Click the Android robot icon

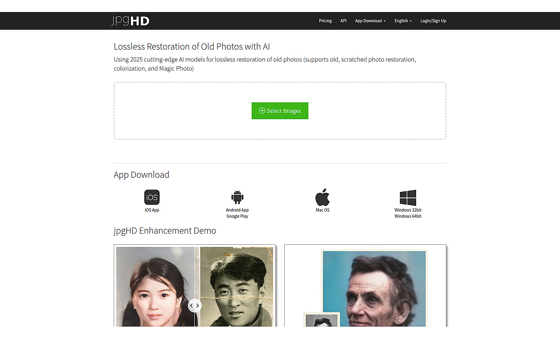pos(237,197)
